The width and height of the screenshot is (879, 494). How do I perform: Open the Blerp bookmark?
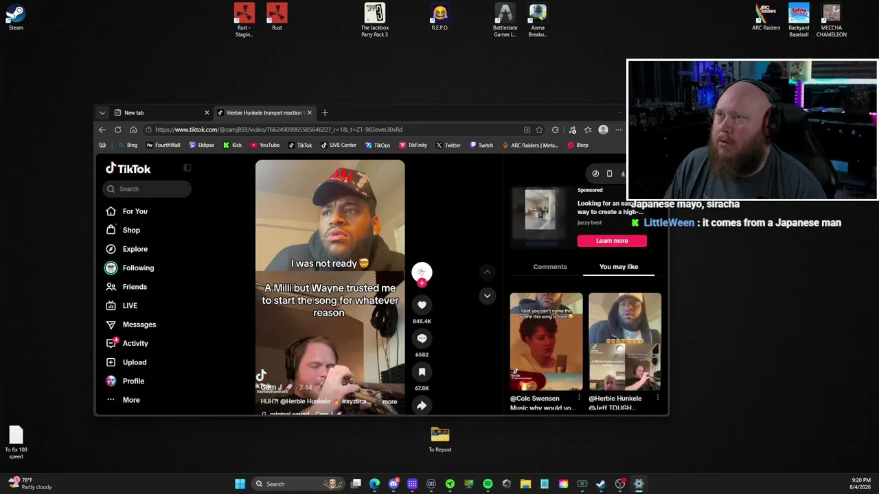579,145
